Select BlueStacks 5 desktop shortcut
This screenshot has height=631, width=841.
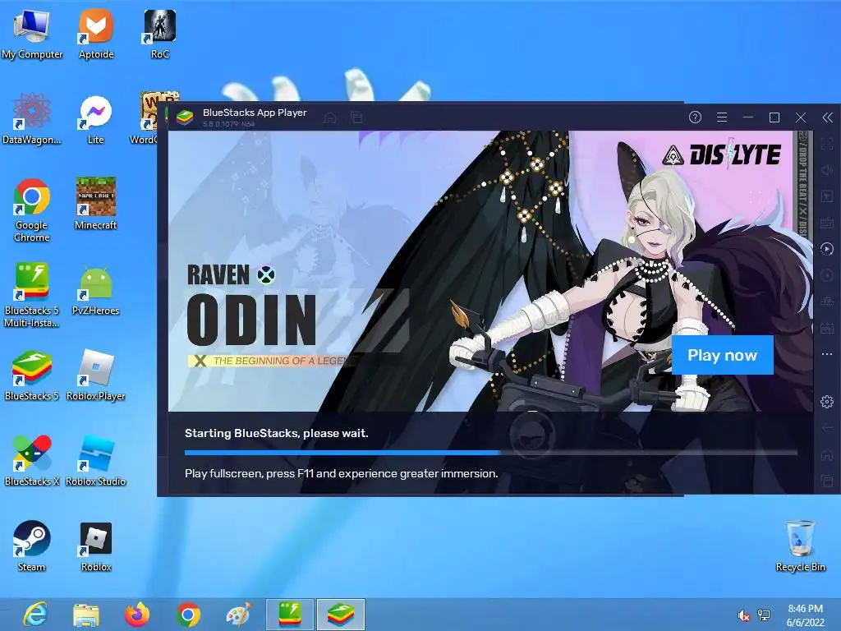32,375
